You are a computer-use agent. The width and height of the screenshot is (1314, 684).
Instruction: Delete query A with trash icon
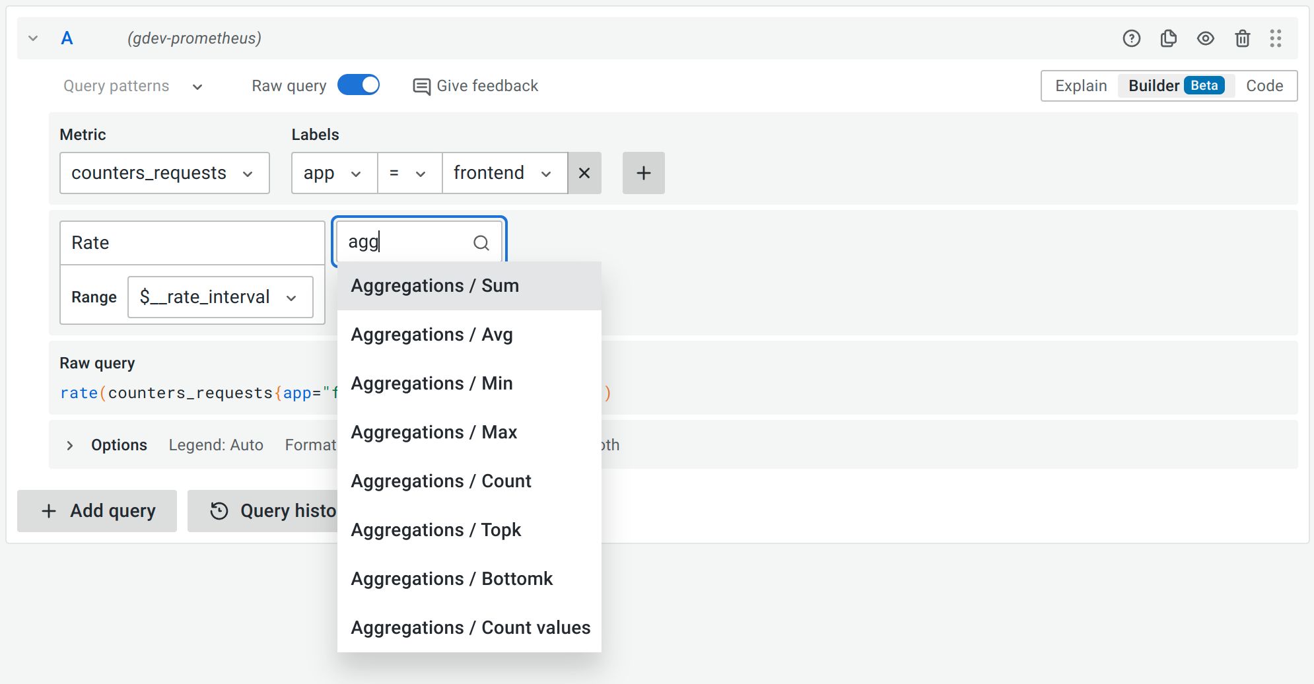pyautogui.click(x=1242, y=38)
